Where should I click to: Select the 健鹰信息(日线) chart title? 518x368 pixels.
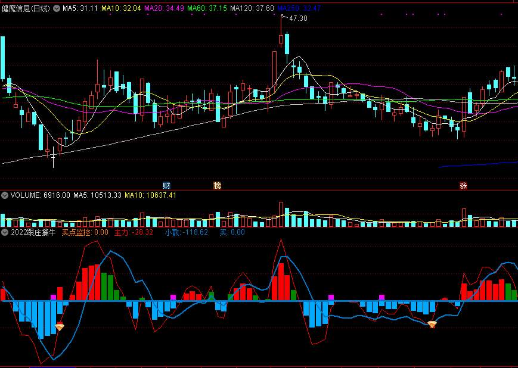click(26, 8)
